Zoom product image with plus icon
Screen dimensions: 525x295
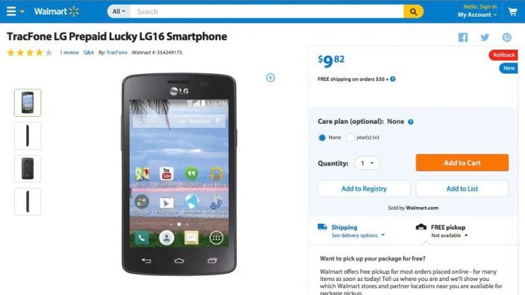click(x=270, y=78)
